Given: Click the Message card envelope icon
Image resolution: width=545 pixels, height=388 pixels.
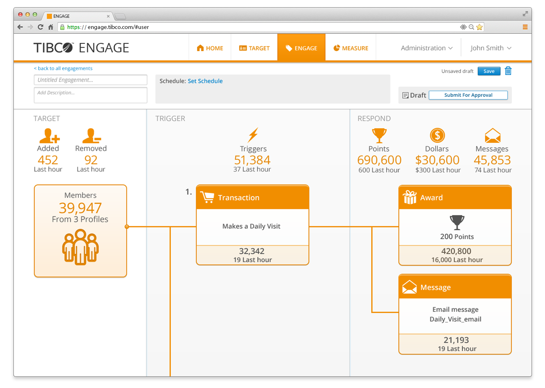Looking at the screenshot, I should point(409,287).
